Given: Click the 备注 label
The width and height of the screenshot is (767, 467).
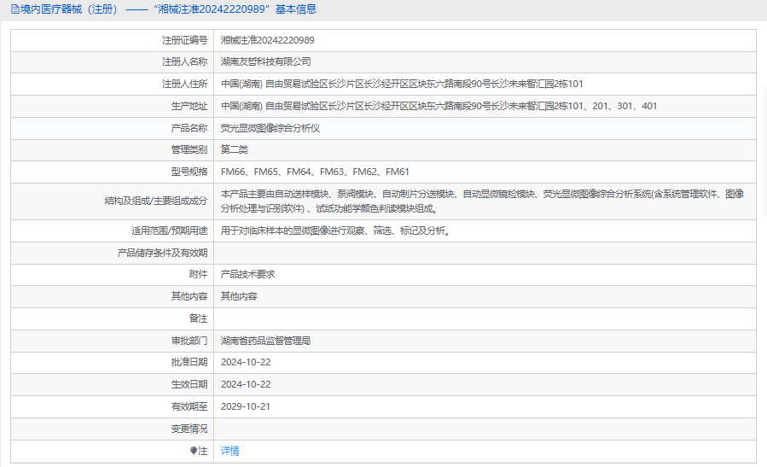Looking at the screenshot, I should pos(198,318).
